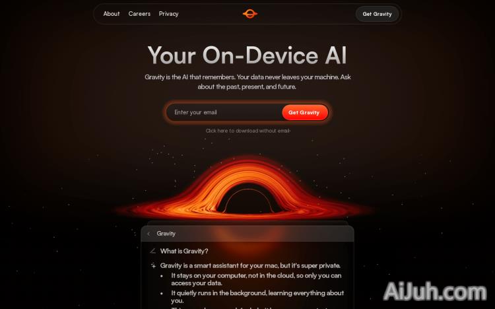Open the Careers page
Screen dimensions: 495x309
pos(139,14)
